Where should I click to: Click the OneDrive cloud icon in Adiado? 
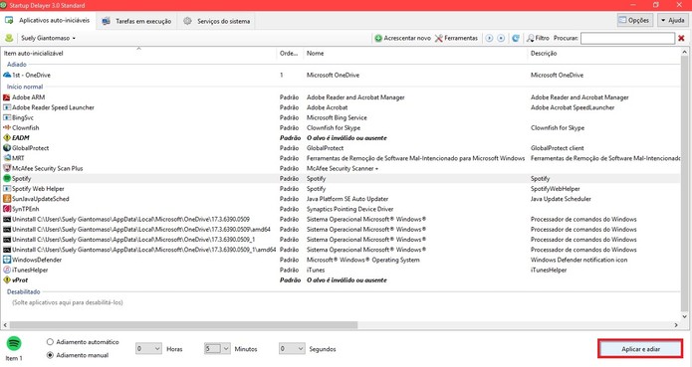click(x=7, y=76)
